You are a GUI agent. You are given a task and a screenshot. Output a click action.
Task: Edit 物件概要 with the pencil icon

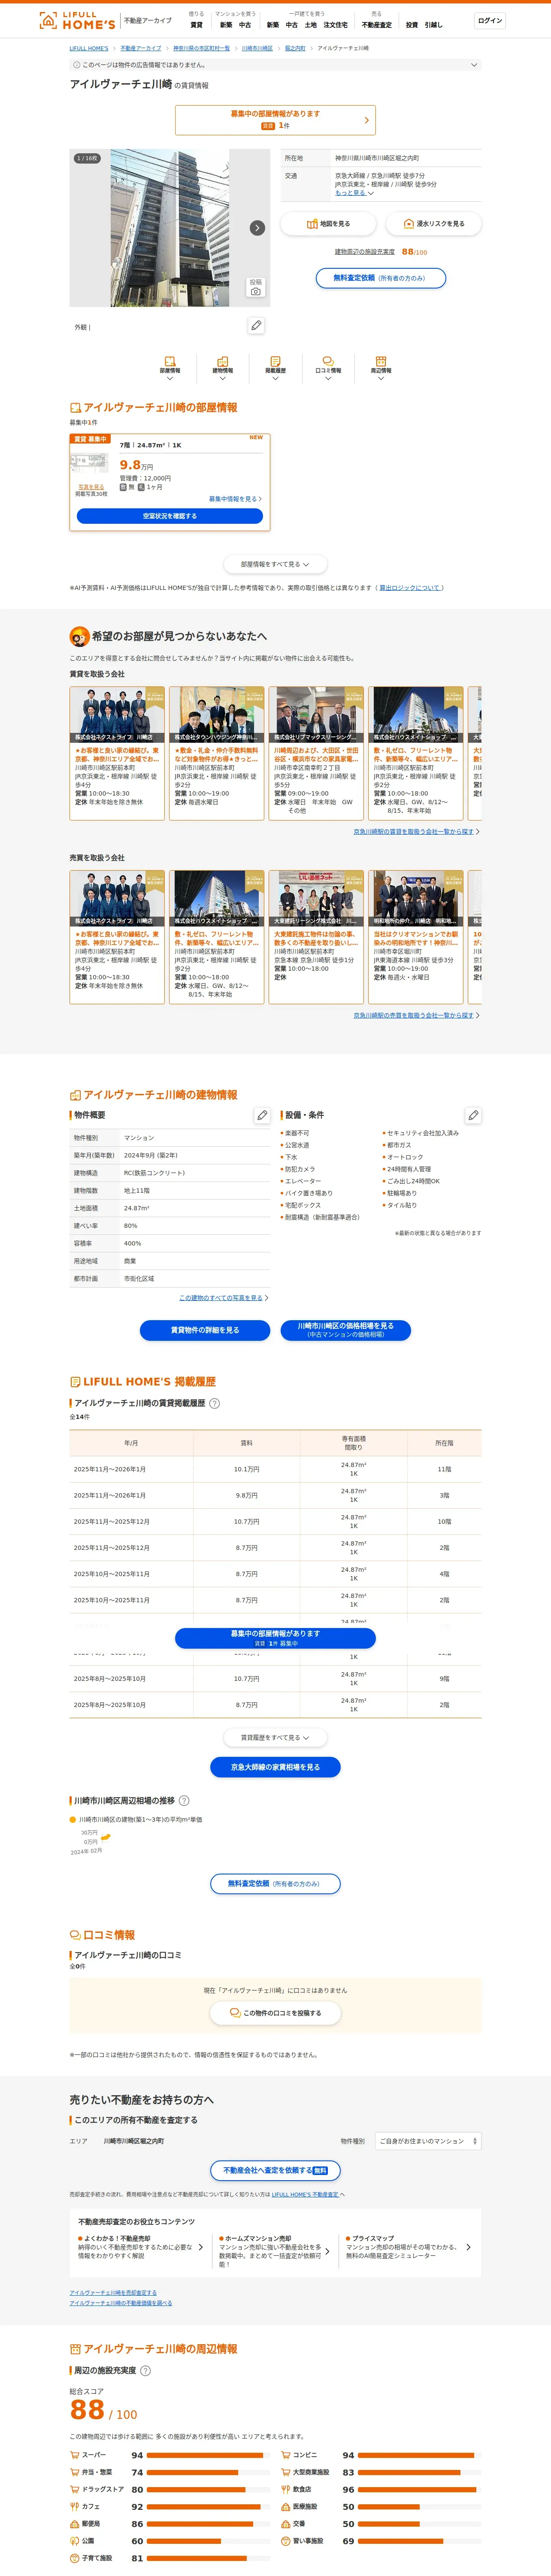click(262, 1115)
